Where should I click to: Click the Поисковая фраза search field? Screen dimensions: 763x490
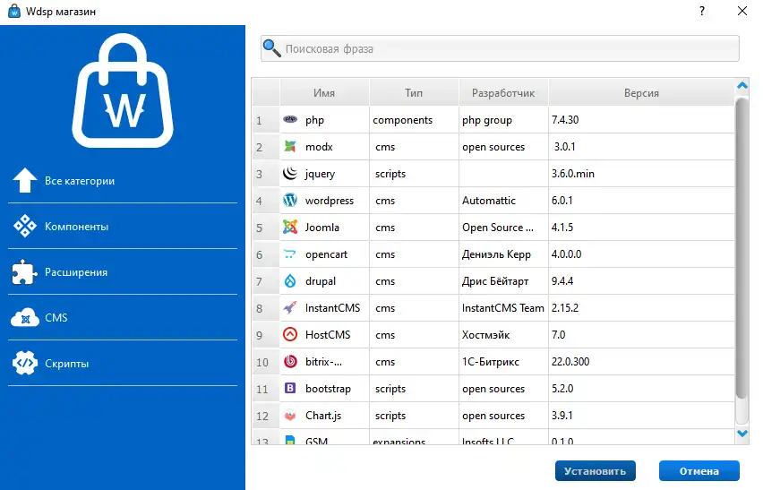tap(501, 48)
